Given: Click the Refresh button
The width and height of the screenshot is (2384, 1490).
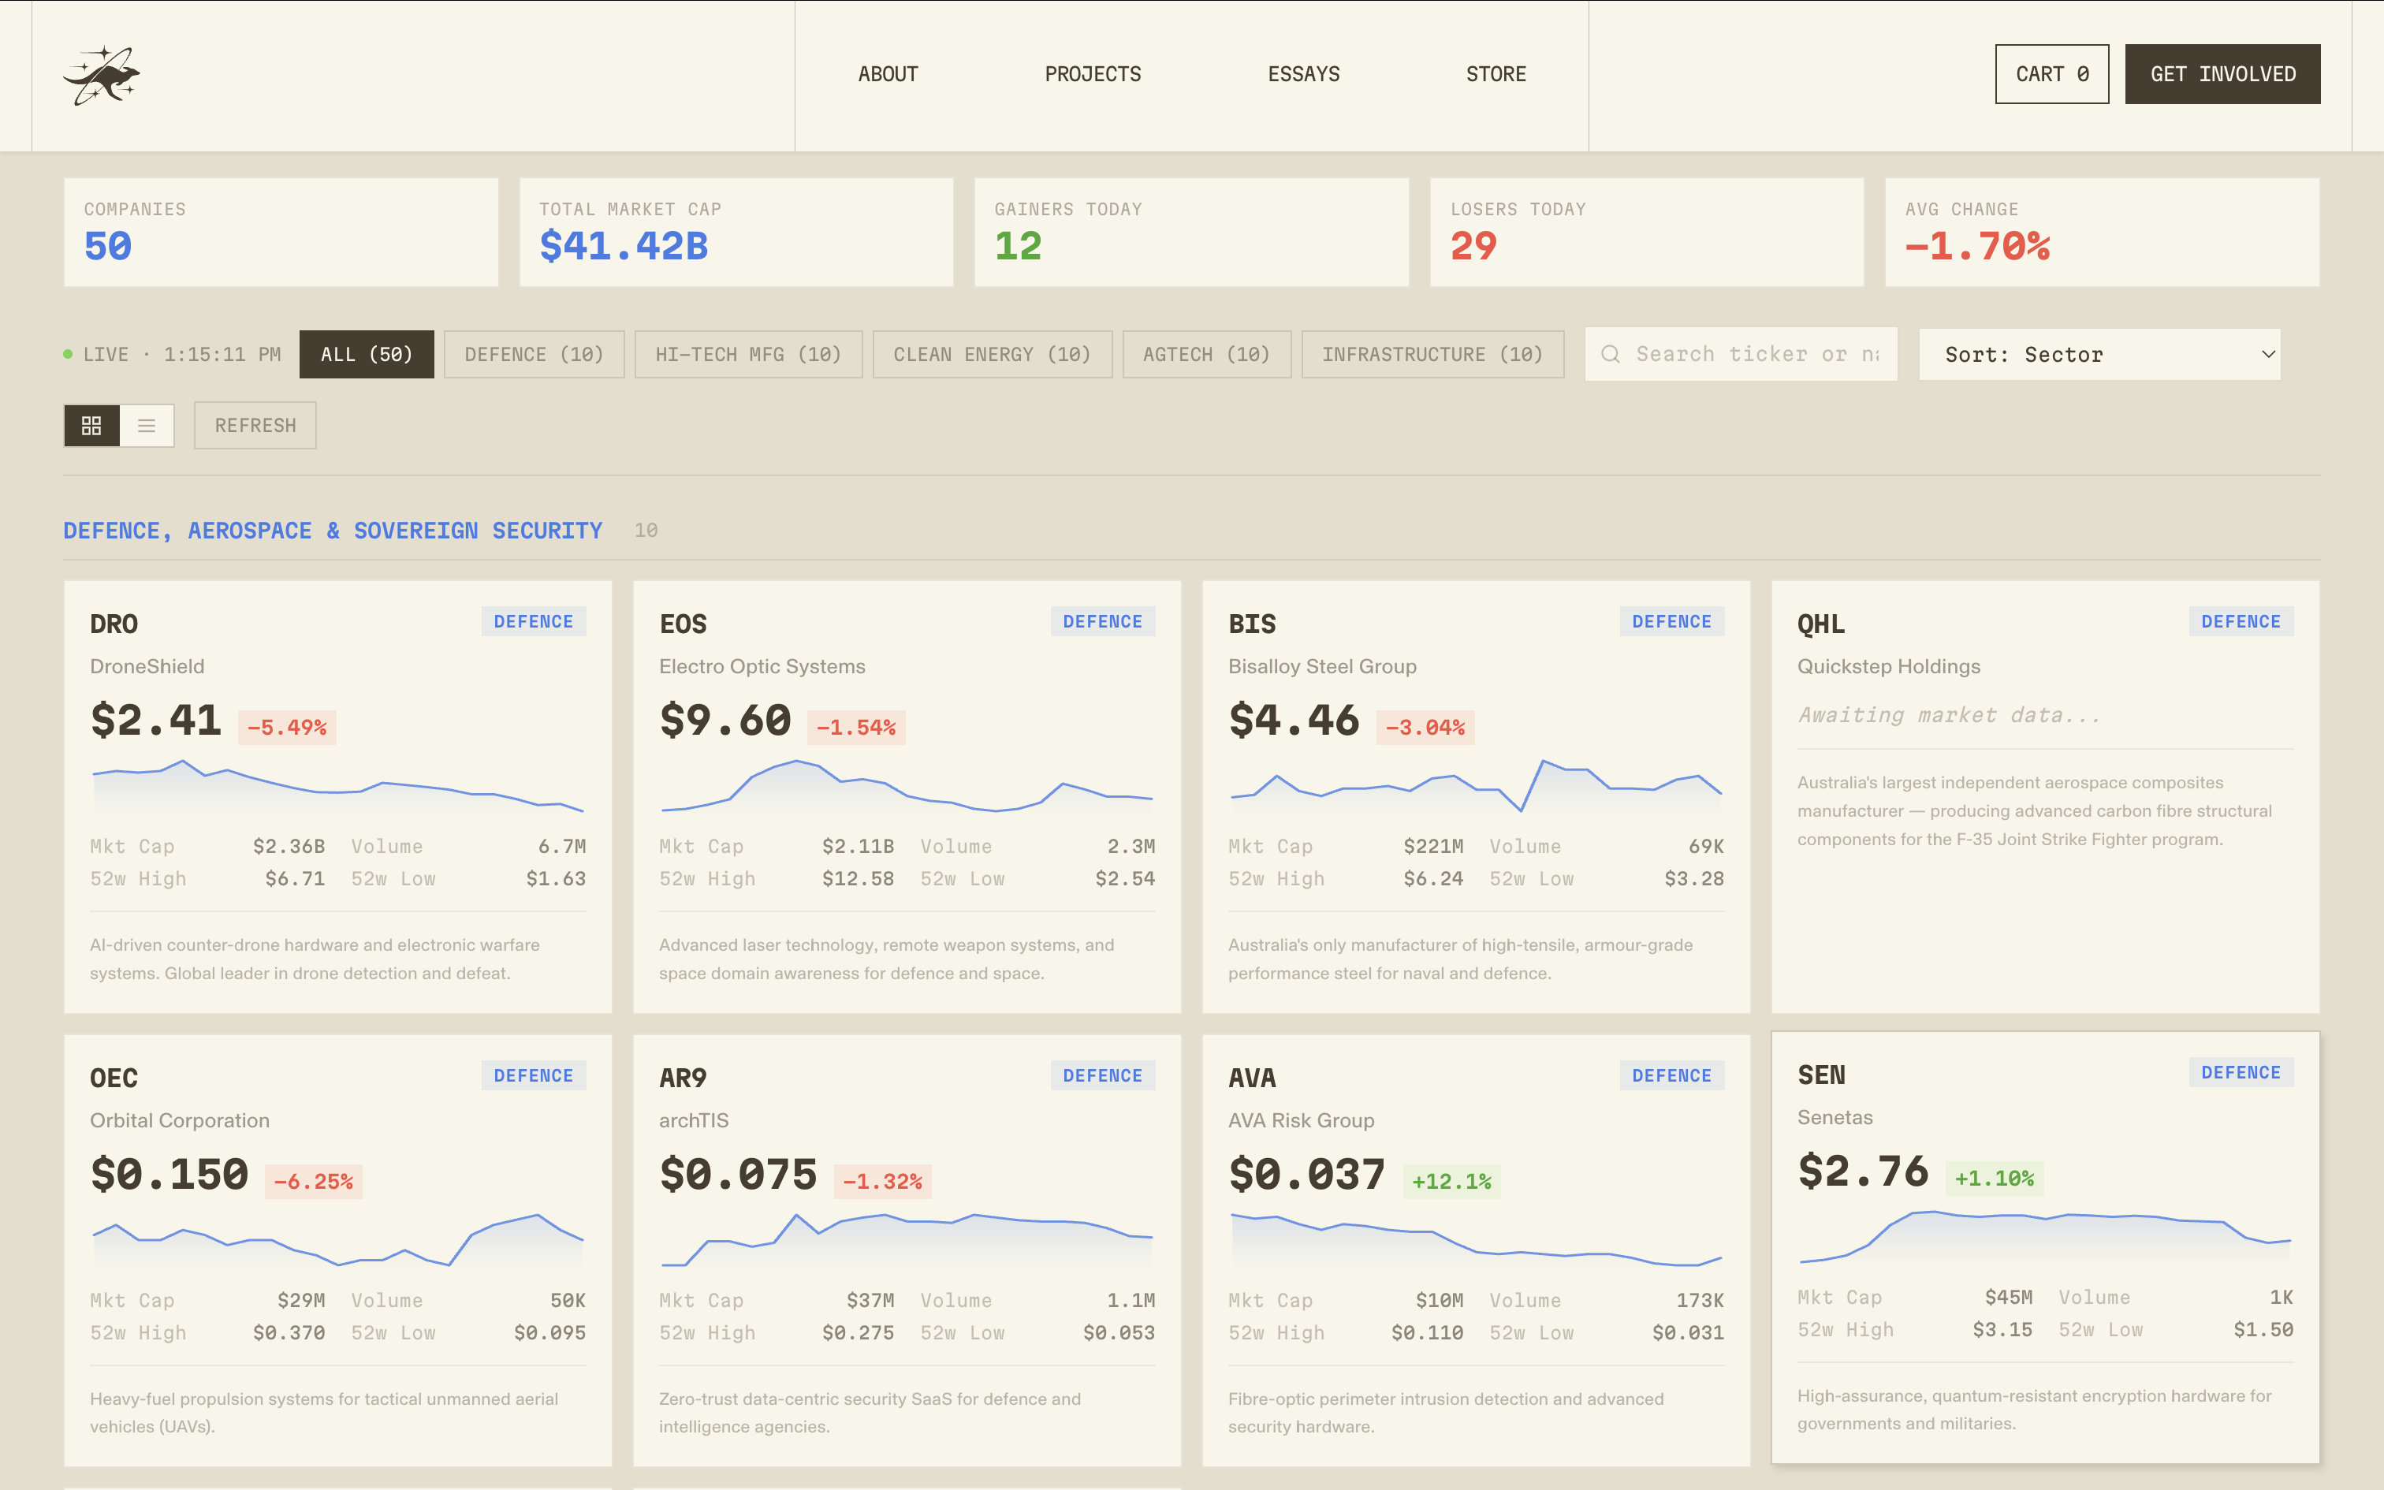Looking at the screenshot, I should (x=255, y=426).
